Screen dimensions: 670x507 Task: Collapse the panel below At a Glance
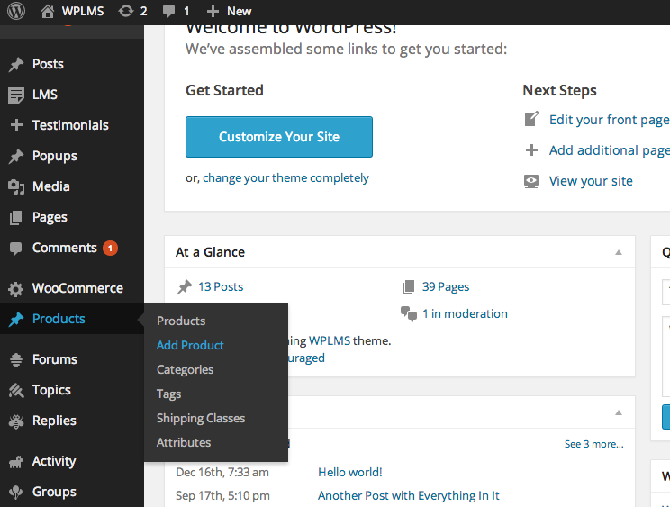619,412
